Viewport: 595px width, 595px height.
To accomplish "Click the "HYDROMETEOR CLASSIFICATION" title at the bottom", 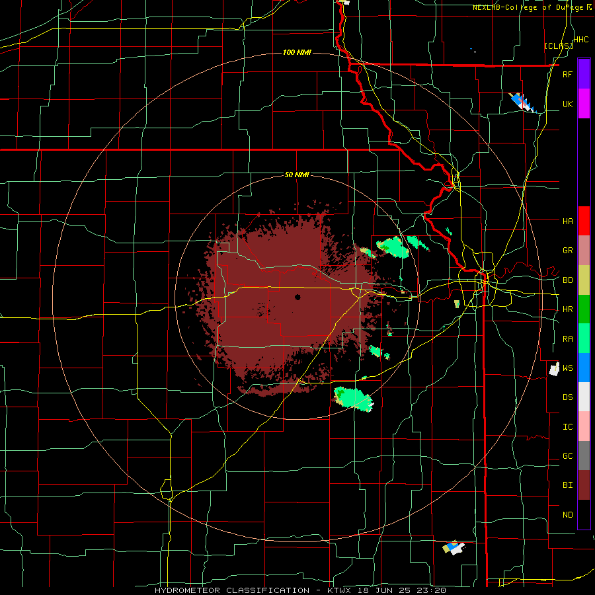I will (x=232, y=590).
